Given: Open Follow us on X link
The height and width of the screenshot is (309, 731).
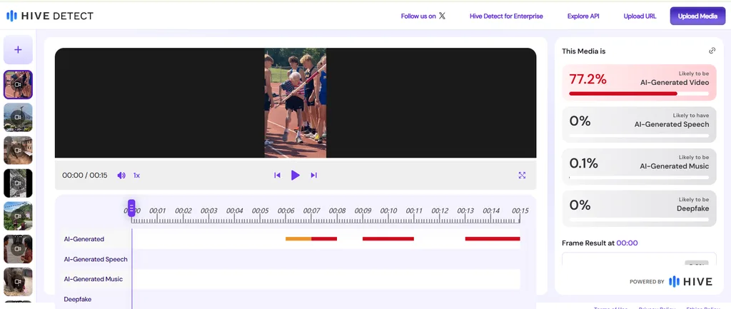Looking at the screenshot, I should pos(423,16).
